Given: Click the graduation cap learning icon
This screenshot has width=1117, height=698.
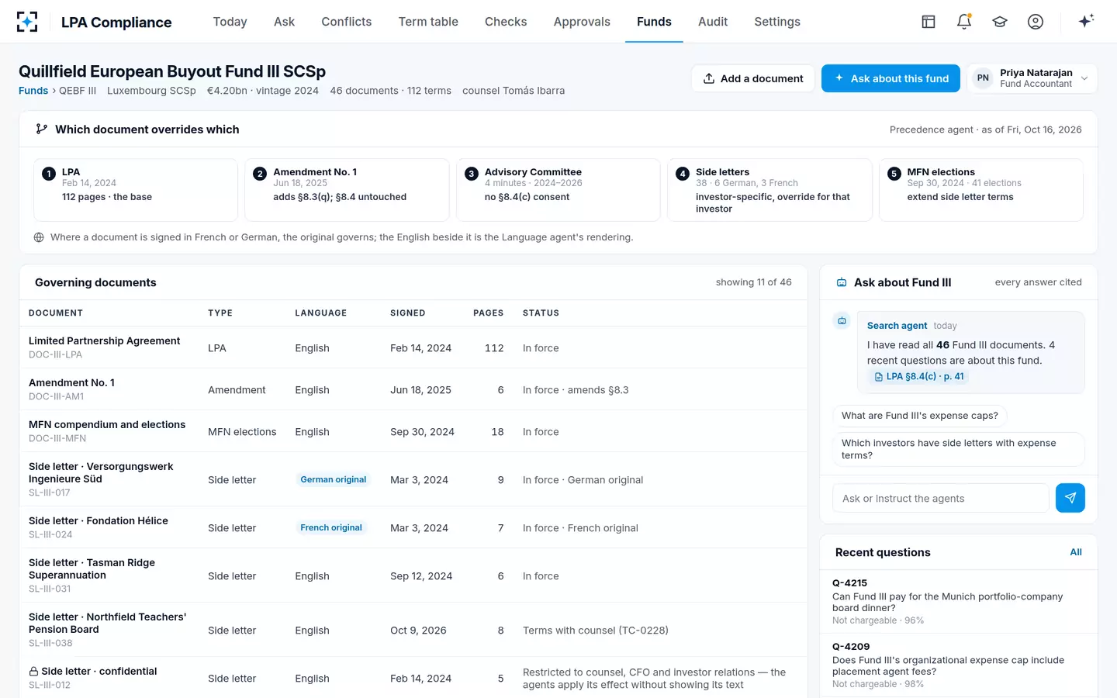Looking at the screenshot, I should click(1000, 22).
